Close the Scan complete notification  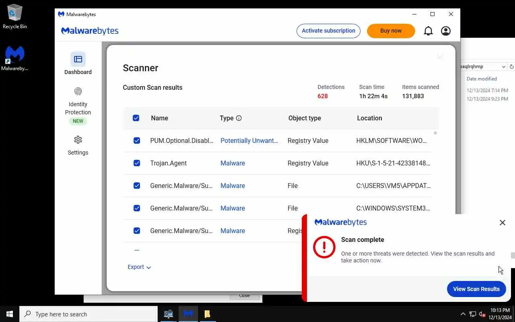click(503, 223)
